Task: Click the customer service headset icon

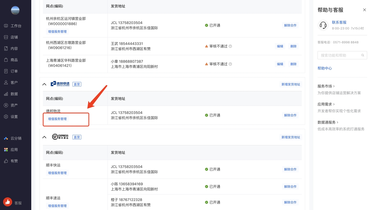Action: tap(323, 25)
